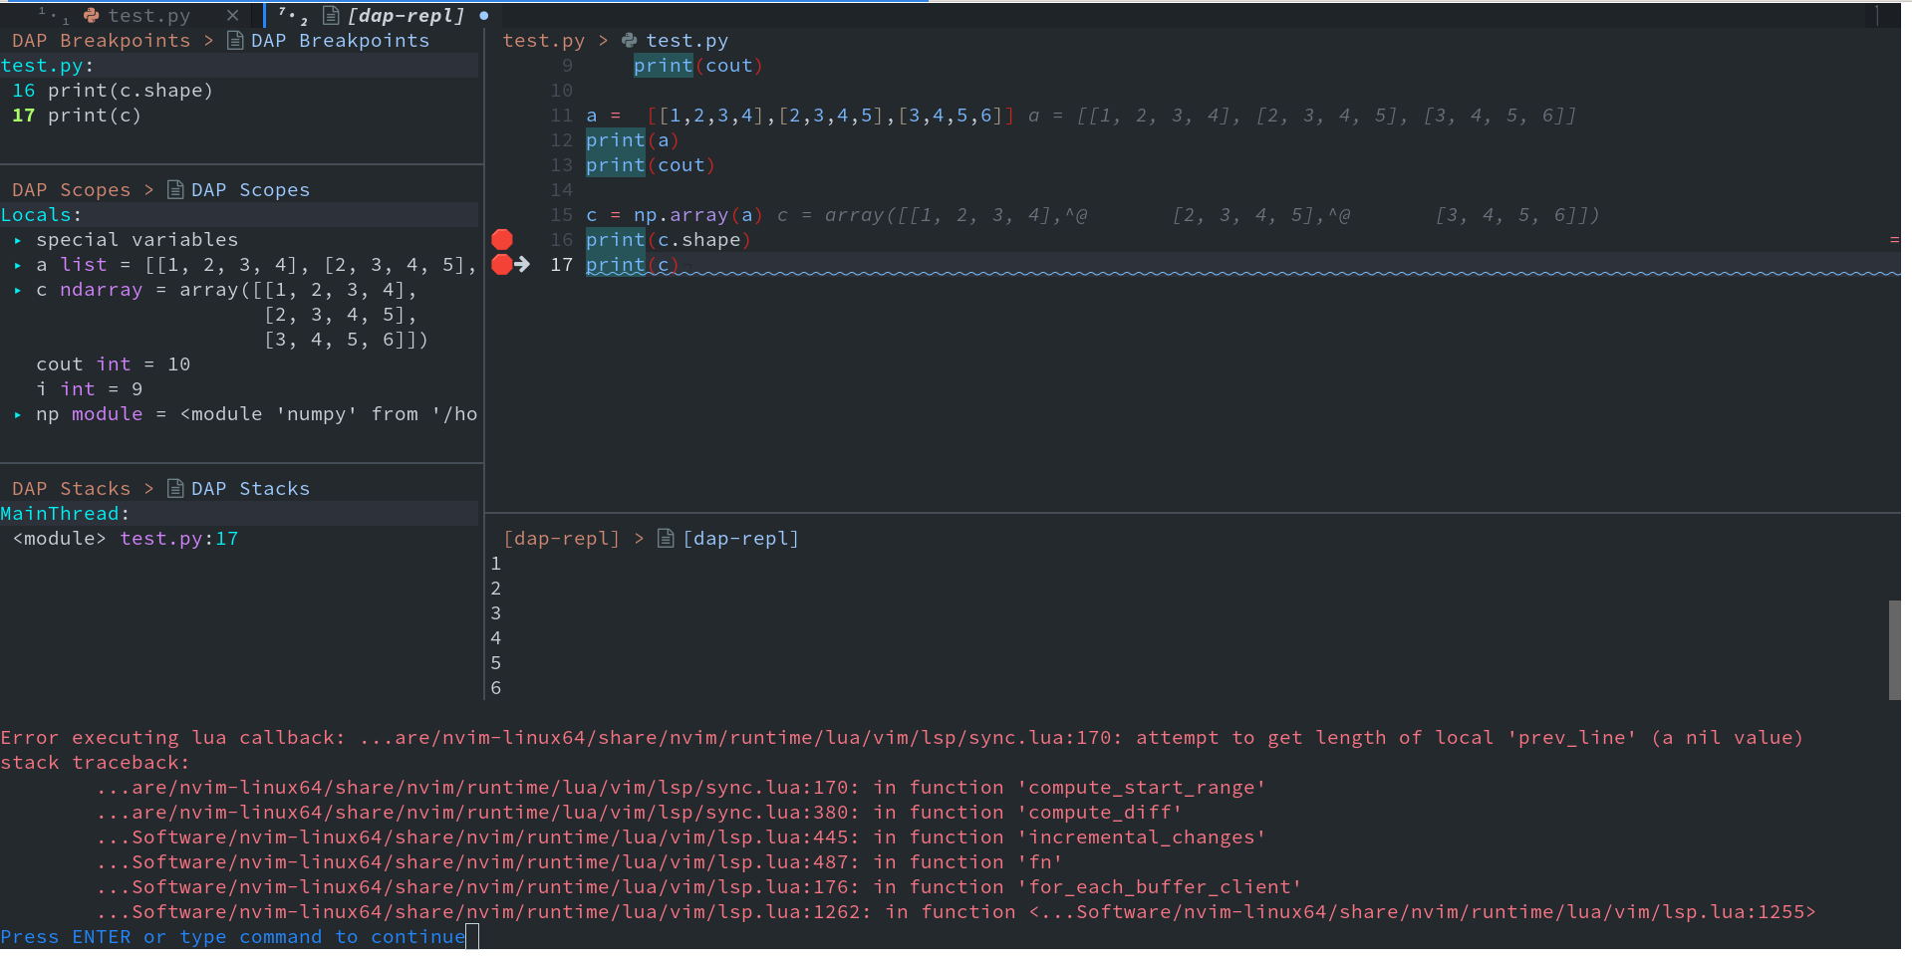Click DAP Breakpoints breadcrumb label
The height and width of the screenshot is (958, 1912).
click(x=101, y=40)
